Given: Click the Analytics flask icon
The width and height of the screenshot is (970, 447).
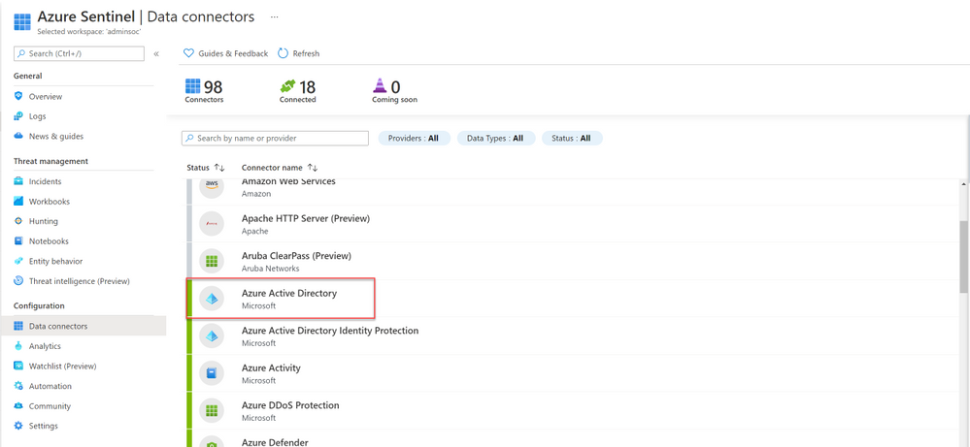Looking at the screenshot, I should (18, 346).
